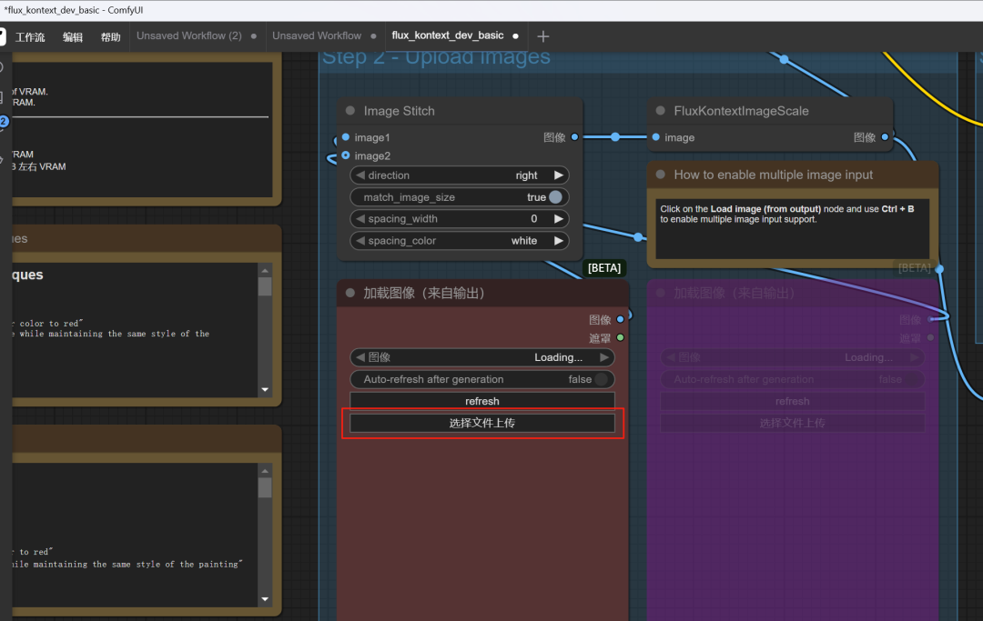Click the [BETA] badge above 加载图像 node
Viewport: 983px width, 621px height.
tap(604, 268)
